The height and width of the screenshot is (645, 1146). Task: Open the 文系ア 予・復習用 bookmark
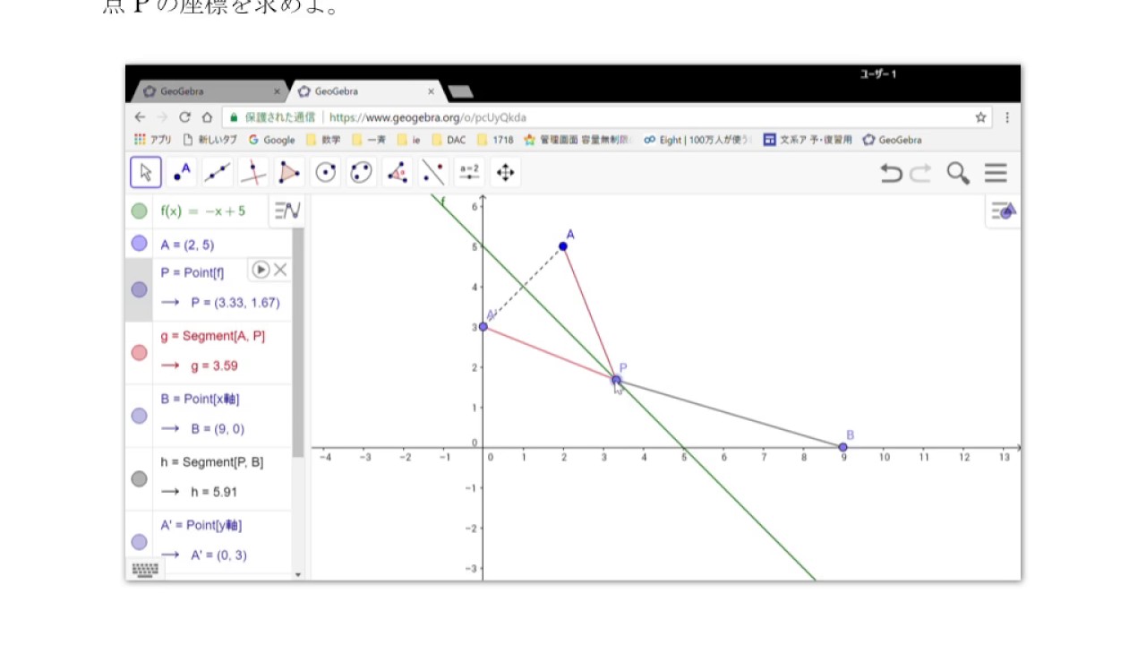[x=808, y=140]
